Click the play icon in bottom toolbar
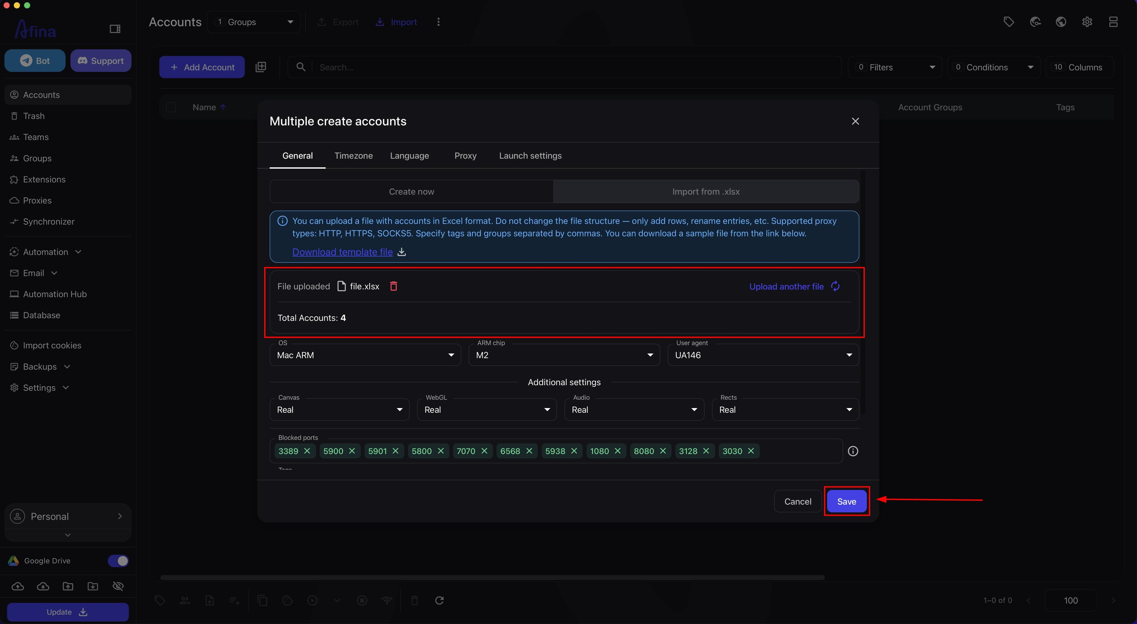The height and width of the screenshot is (624, 1137). tap(312, 600)
